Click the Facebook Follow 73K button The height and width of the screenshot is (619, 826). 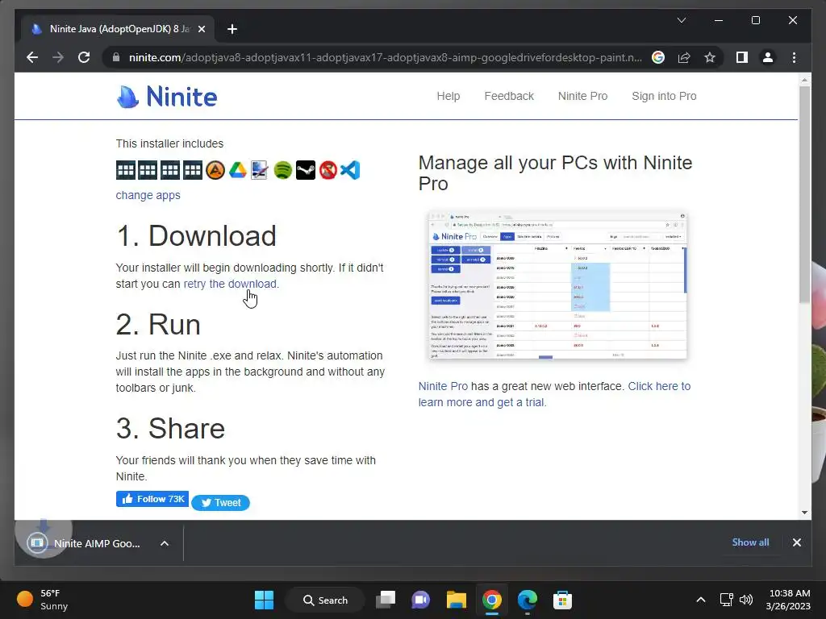click(152, 499)
